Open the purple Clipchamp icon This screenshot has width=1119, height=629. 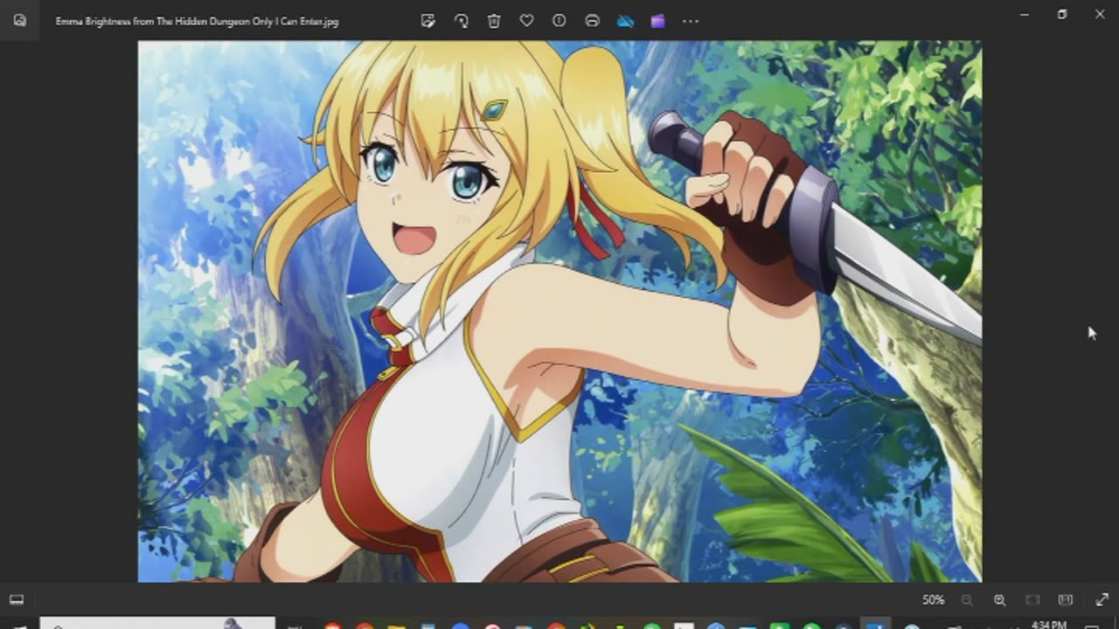coord(657,21)
